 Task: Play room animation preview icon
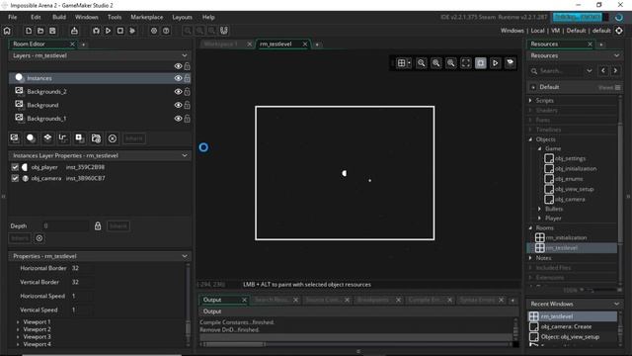(496, 63)
